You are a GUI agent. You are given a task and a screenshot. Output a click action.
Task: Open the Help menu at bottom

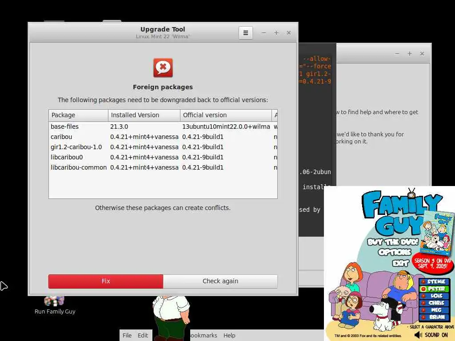pyautogui.click(x=229, y=336)
